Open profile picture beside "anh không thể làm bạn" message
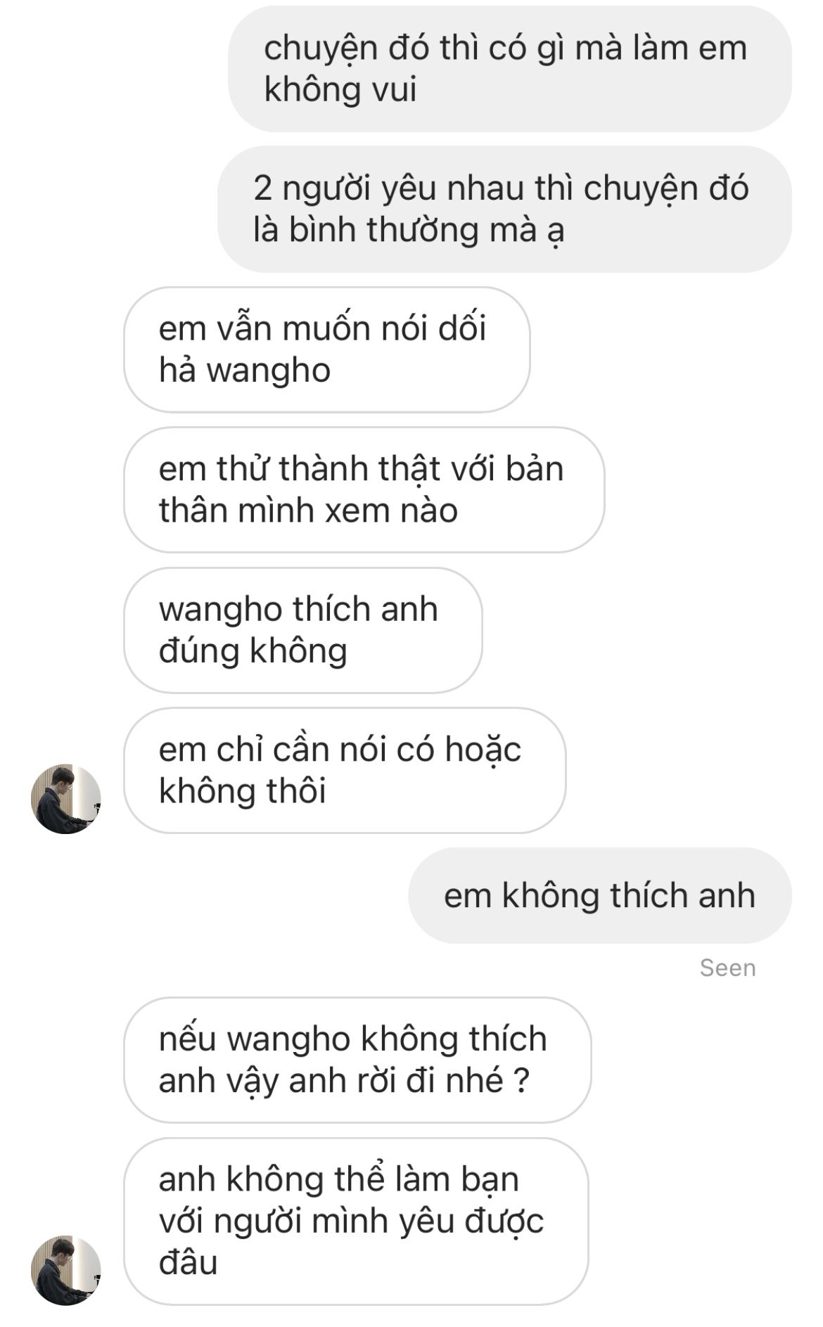 click(66, 1271)
